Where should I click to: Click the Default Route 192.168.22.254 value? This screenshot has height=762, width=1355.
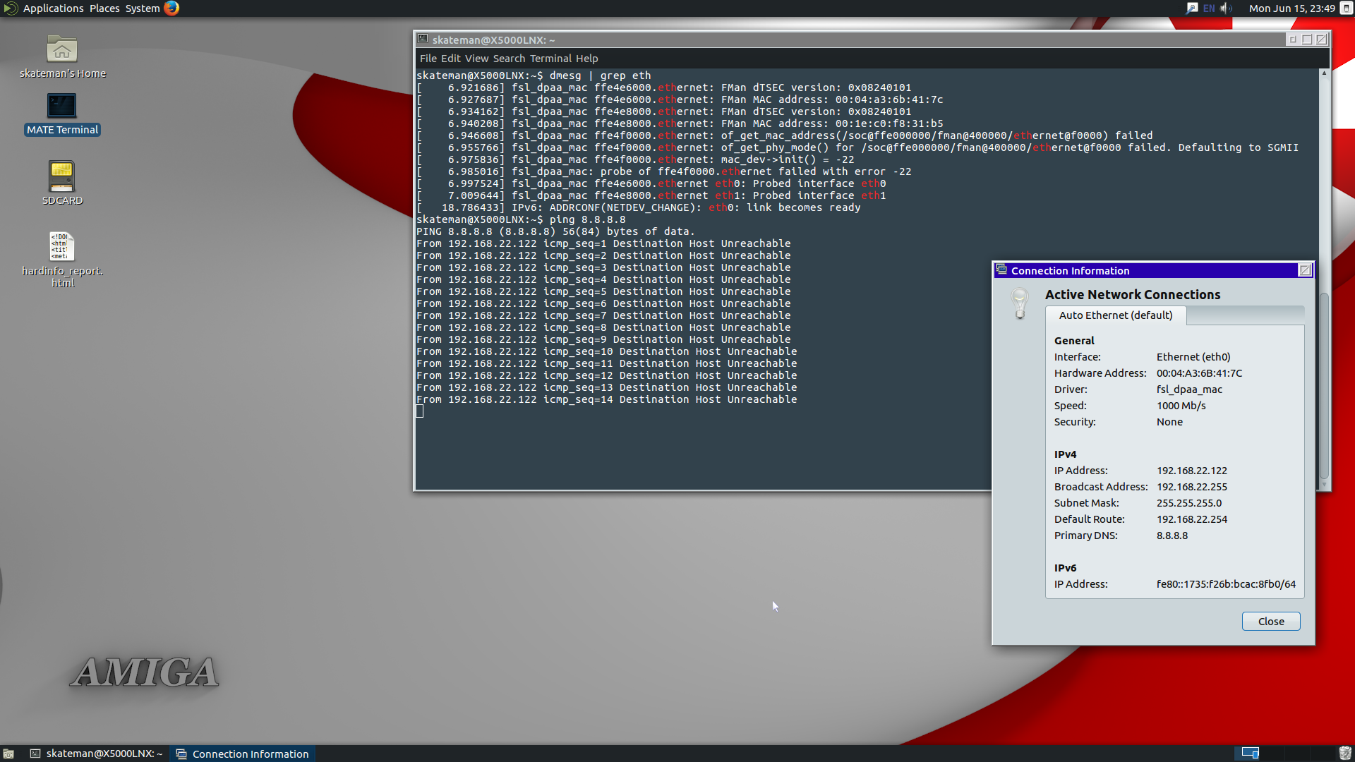click(x=1191, y=519)
